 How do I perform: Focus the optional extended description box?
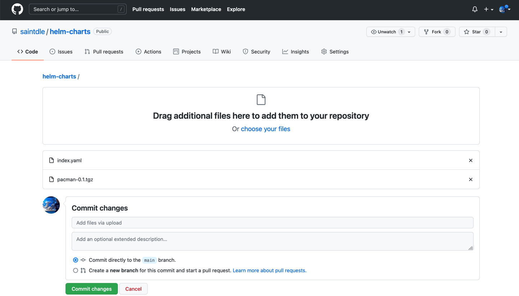(x=273, y=241)
